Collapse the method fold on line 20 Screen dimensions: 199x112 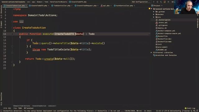(x=12, y=62)
